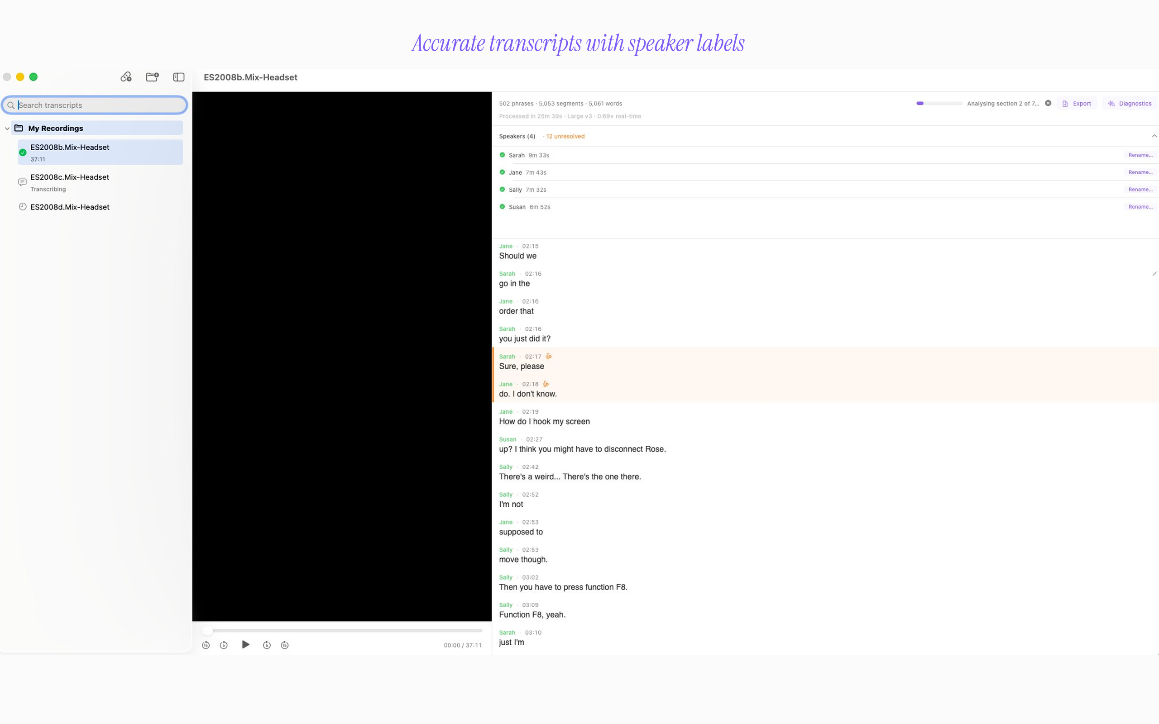Rename the speaker Jane
Image resolution: width=1159 pixels, height=724 pixels.
(1140, 172)
